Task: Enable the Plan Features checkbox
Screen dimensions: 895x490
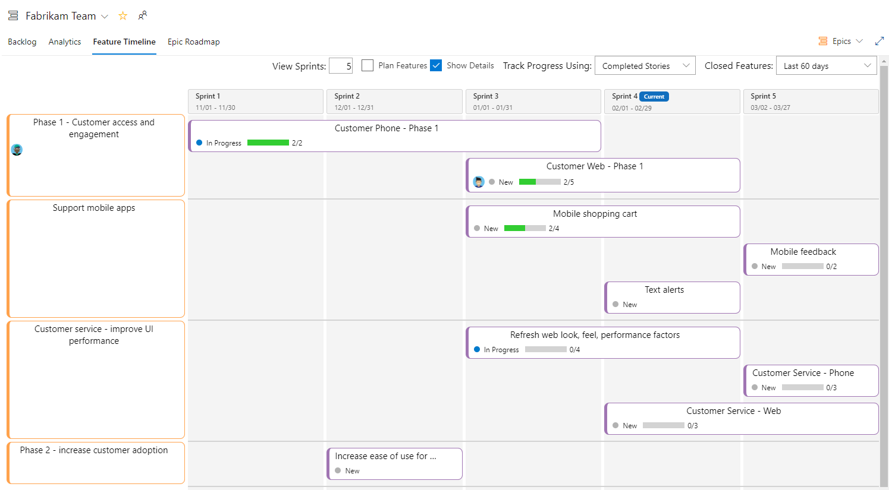Action: (x=368, y=65)
